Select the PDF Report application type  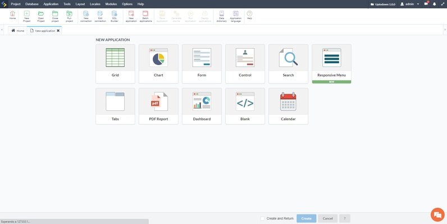point(158,106)
